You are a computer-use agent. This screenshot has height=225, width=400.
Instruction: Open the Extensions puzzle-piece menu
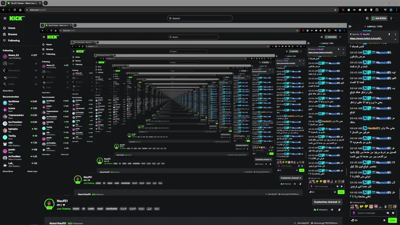377,10
